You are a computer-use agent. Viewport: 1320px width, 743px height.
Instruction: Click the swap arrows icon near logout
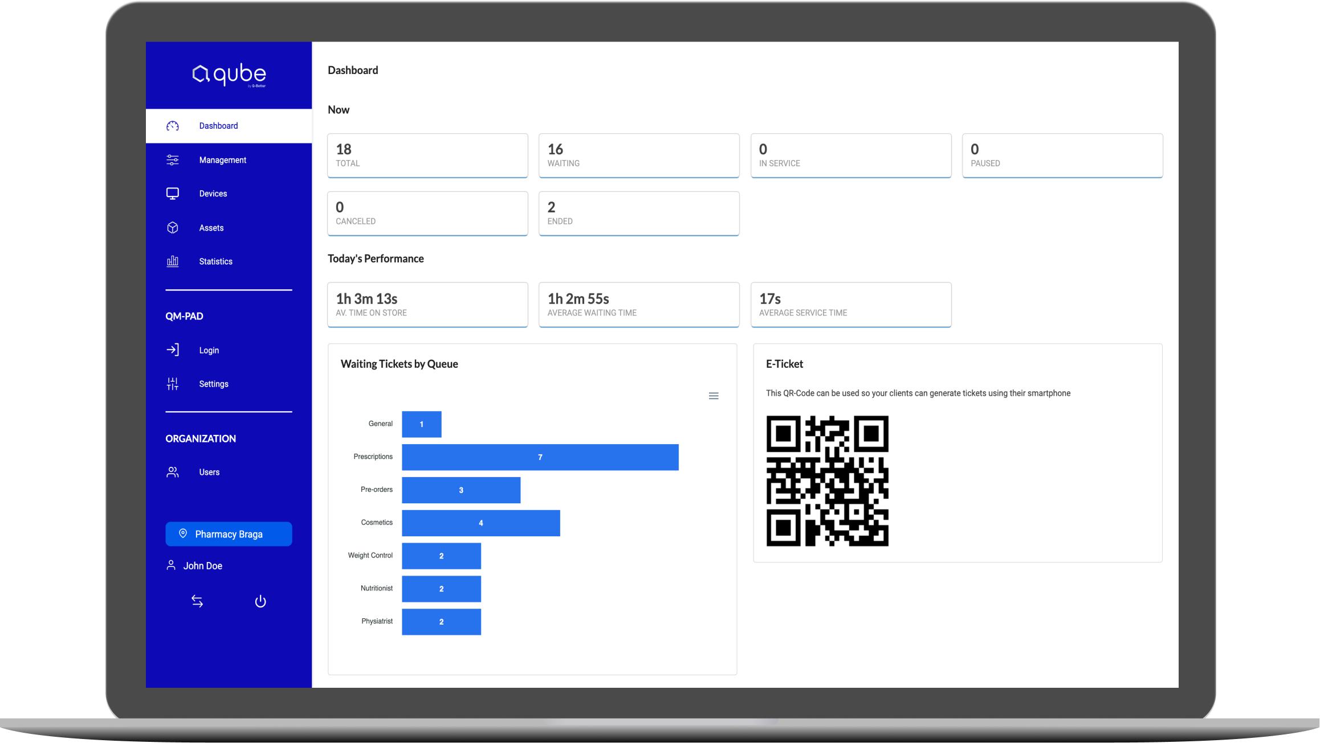coord(197,601)
